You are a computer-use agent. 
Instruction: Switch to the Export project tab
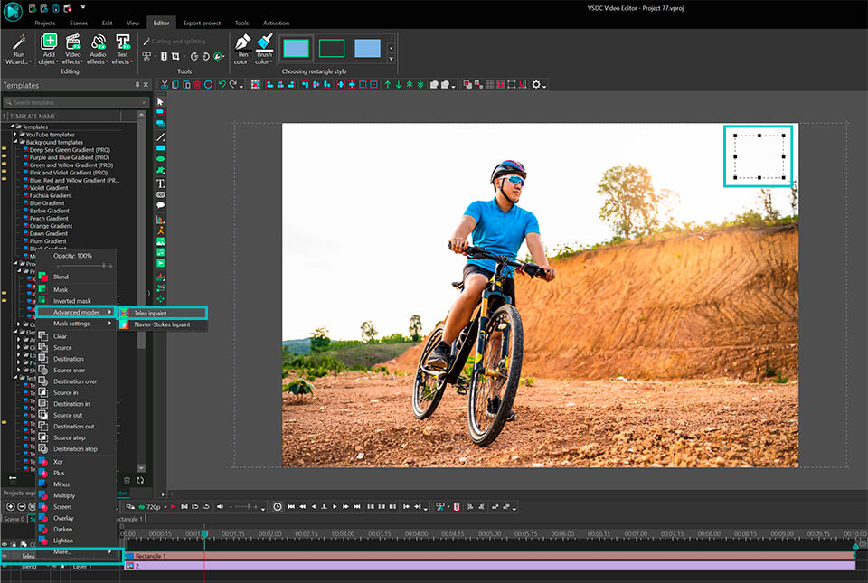click(x=203, y=23)
